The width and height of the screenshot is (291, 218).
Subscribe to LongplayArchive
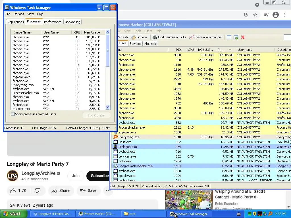pos(98,175)
